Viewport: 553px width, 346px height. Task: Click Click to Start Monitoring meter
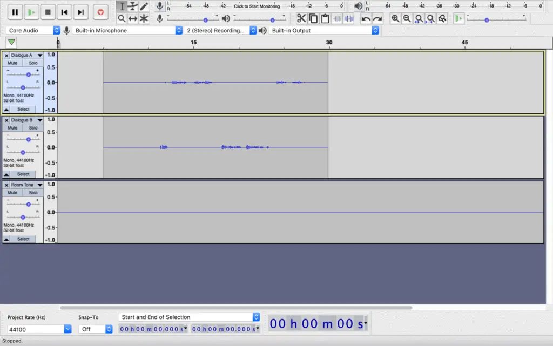pyautogui.click(x=257, y=6)
